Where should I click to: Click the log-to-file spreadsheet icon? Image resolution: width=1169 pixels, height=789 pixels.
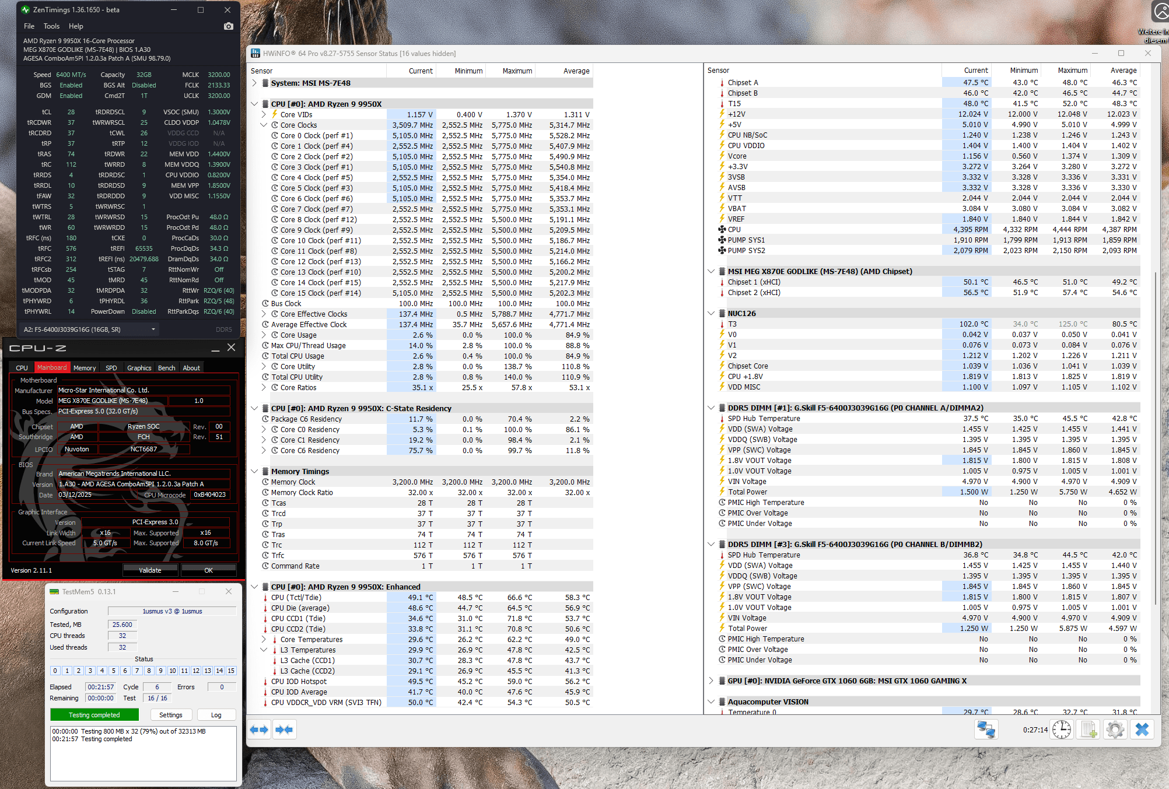(1089, 730)
